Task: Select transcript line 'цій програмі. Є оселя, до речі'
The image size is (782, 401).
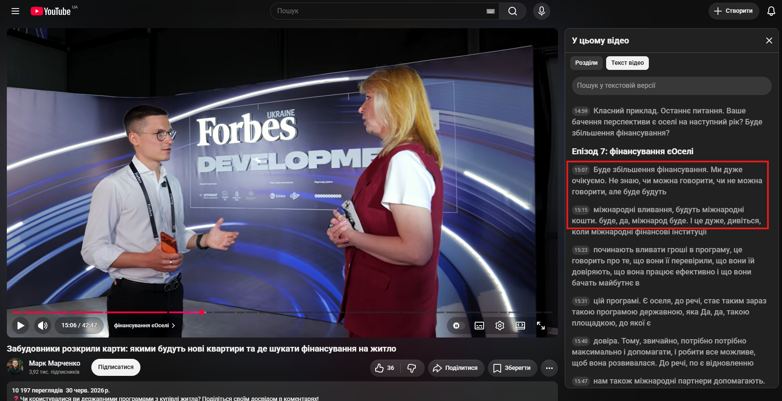Action: click(x=669, y=312)
